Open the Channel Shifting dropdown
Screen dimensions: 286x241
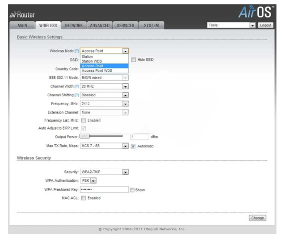(104, 95)
